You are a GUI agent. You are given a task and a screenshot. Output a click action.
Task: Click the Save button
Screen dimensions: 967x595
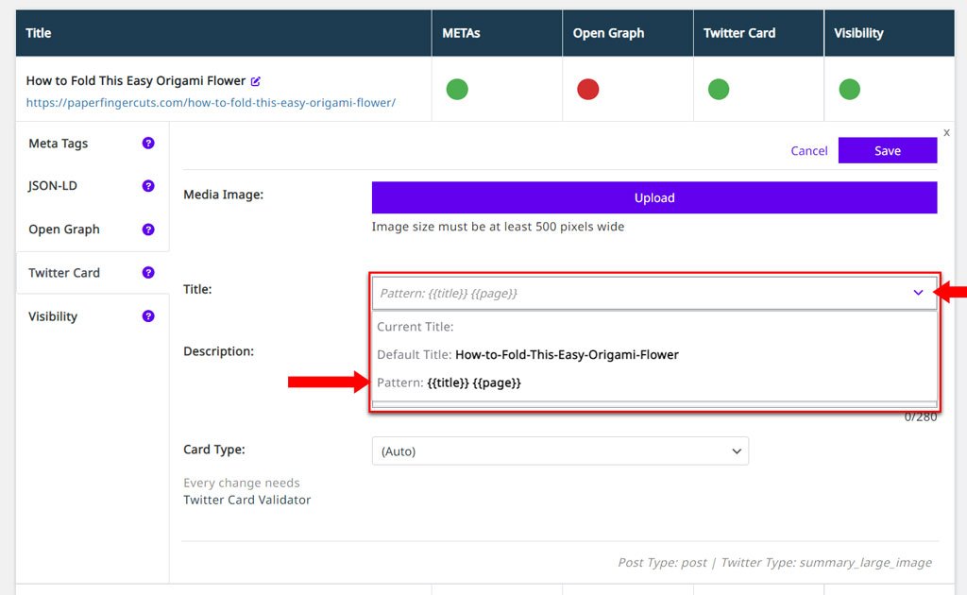click(x=888, y=150)
